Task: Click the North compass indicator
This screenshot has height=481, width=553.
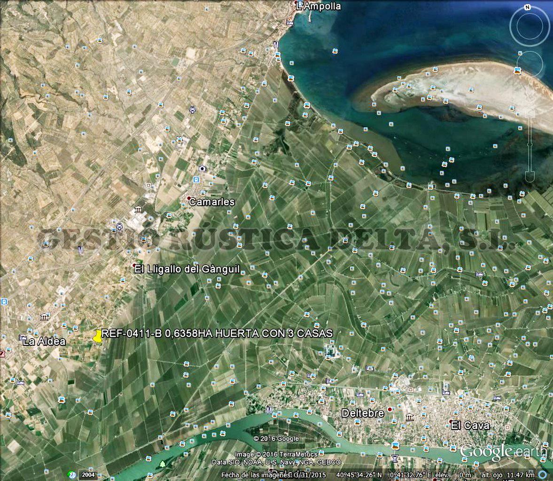Action: (x=528, y=8)
